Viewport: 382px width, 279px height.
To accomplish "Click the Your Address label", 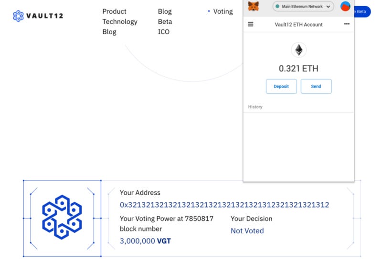I will (x=140, y=192).
